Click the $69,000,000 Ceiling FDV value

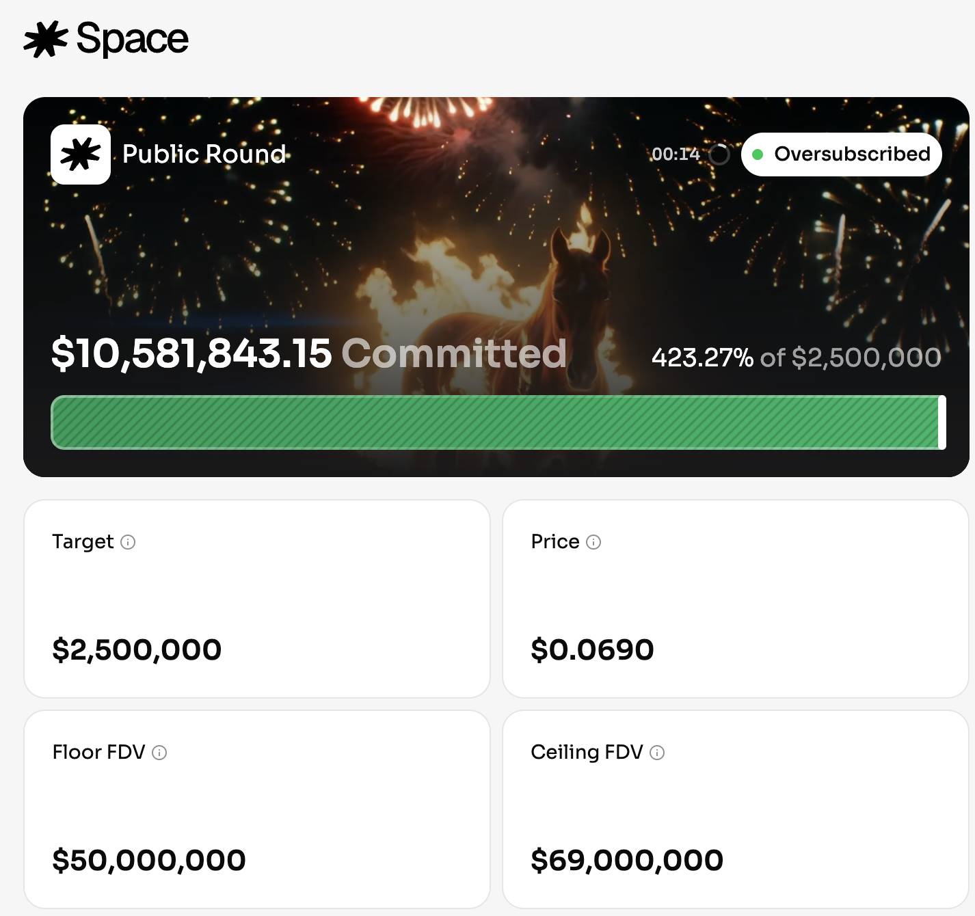click(627, 860)
